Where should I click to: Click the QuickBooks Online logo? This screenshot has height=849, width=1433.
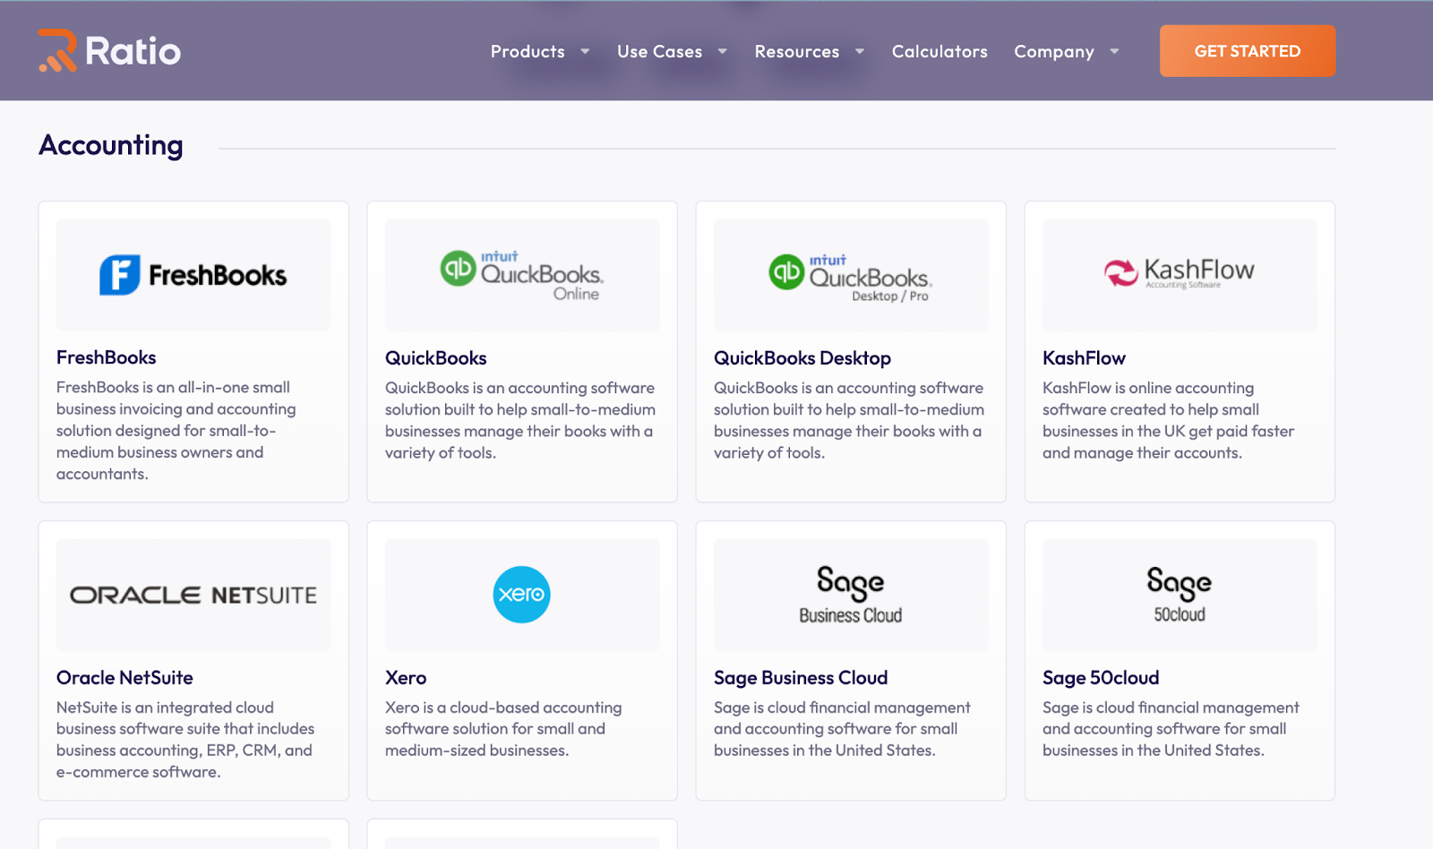coord(522,275)
